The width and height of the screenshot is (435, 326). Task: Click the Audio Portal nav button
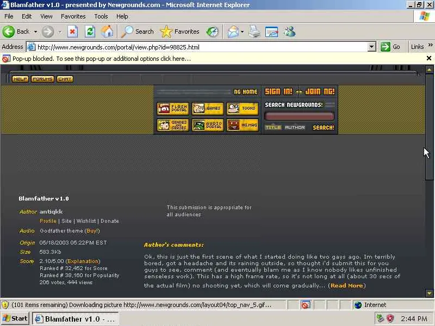tap(207, 125)
